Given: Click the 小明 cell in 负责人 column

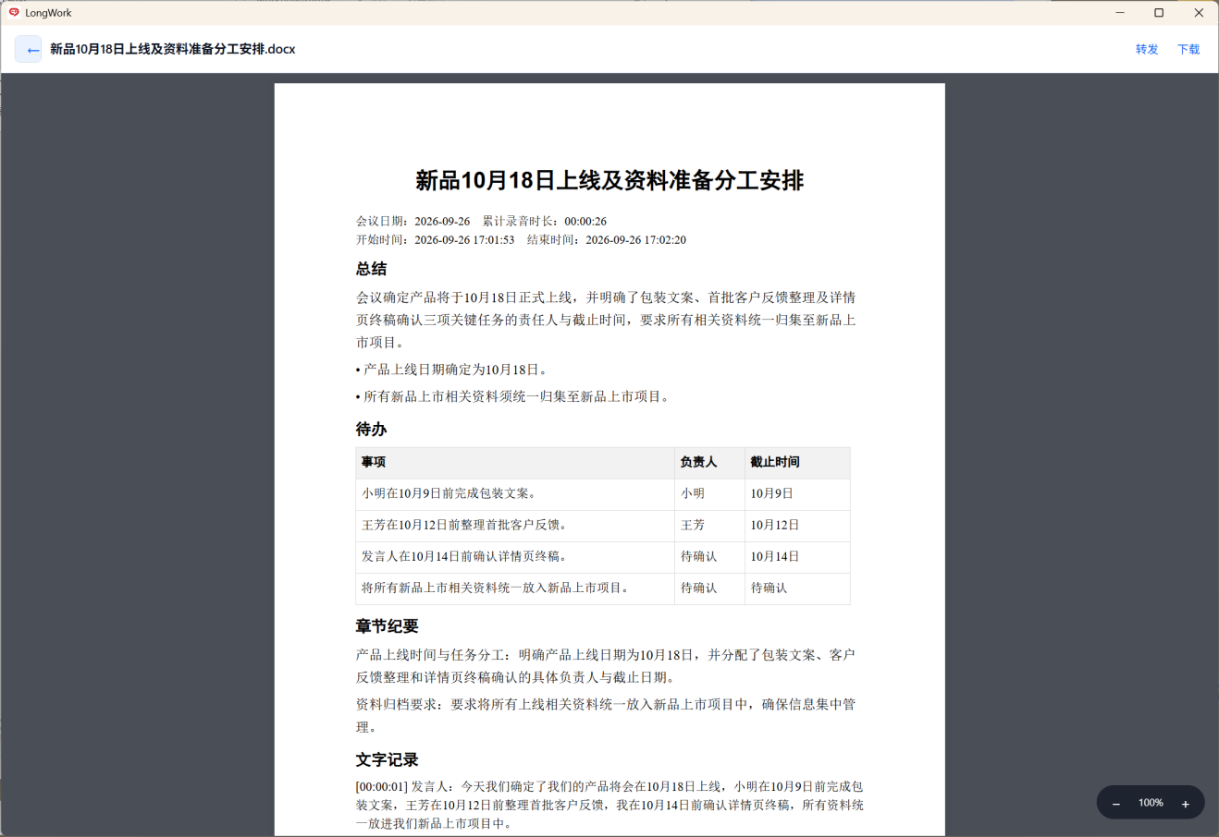Looking at the screenshot, I should (710, 494).
